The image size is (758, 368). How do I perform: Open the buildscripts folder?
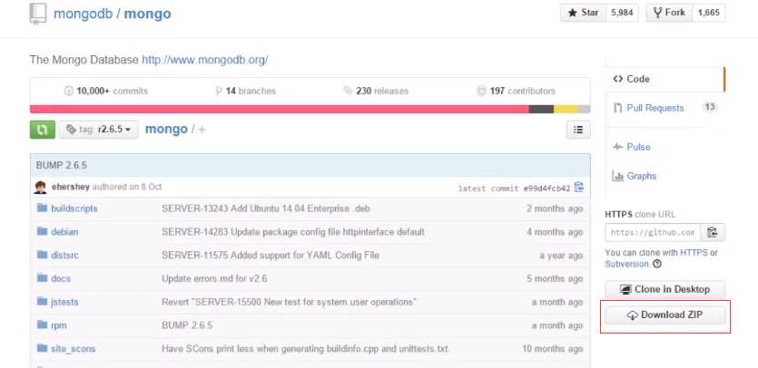pyautogui.click(x=74, y=208)
